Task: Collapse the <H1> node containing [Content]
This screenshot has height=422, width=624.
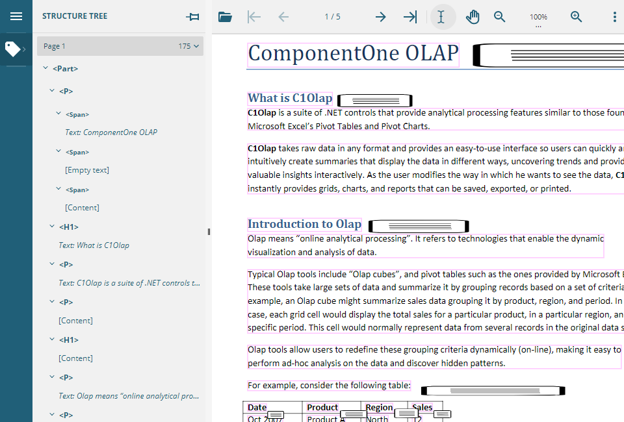Action: coord(52,339)
